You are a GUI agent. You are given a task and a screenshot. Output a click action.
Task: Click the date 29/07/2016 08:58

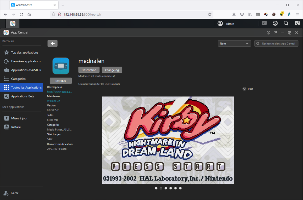(57, 149)
